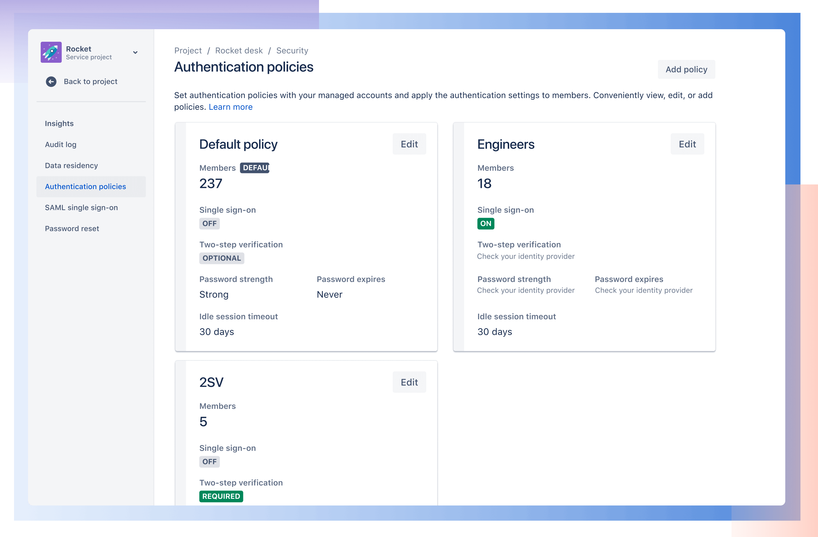
Task: Click Edit button on Engineers policy
Action: click(687, 143)
